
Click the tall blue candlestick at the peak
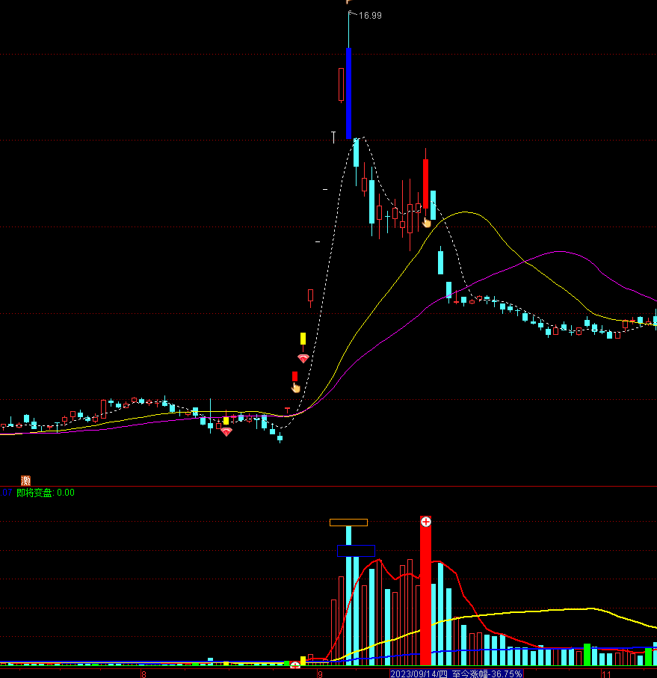click(348, 93)
